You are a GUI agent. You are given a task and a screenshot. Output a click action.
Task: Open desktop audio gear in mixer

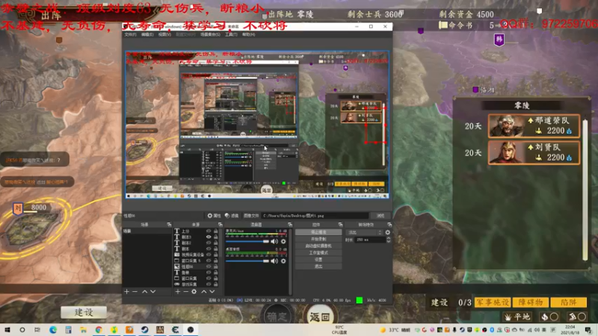tap(283, 261)
